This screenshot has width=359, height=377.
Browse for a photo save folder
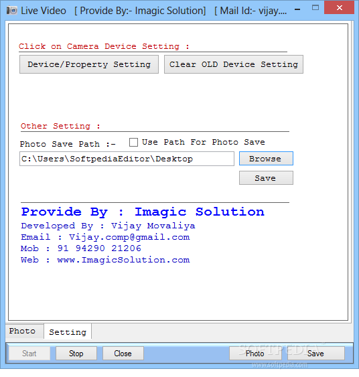[x=266, y=159]
